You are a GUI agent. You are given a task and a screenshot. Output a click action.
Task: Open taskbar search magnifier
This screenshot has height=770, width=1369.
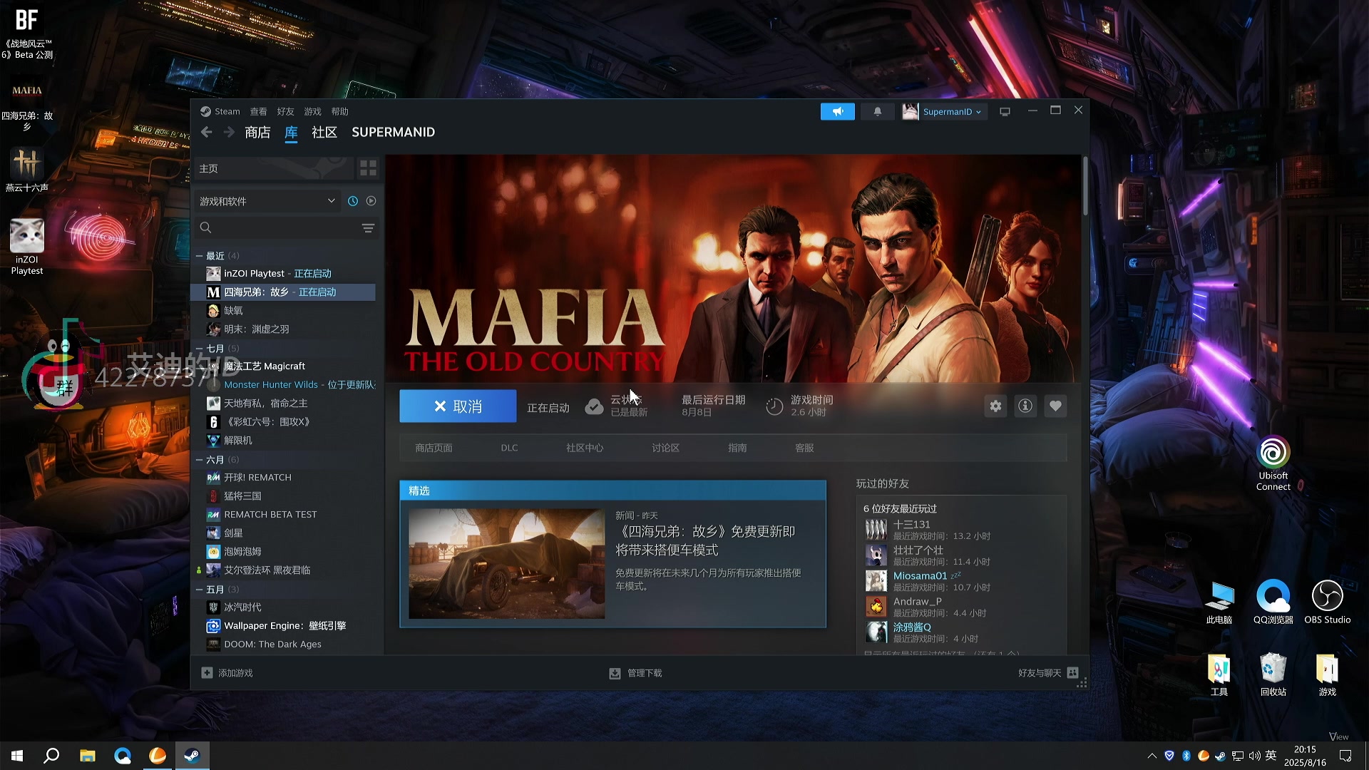(51, 756)
